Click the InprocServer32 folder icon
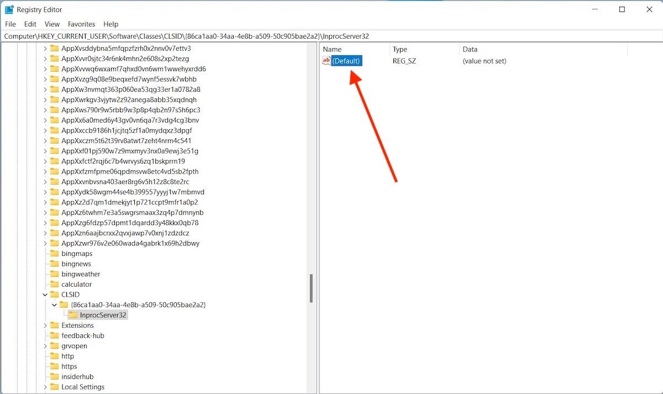Image resolution: width=663 pixels, height=394 pixels. [74, 315]
